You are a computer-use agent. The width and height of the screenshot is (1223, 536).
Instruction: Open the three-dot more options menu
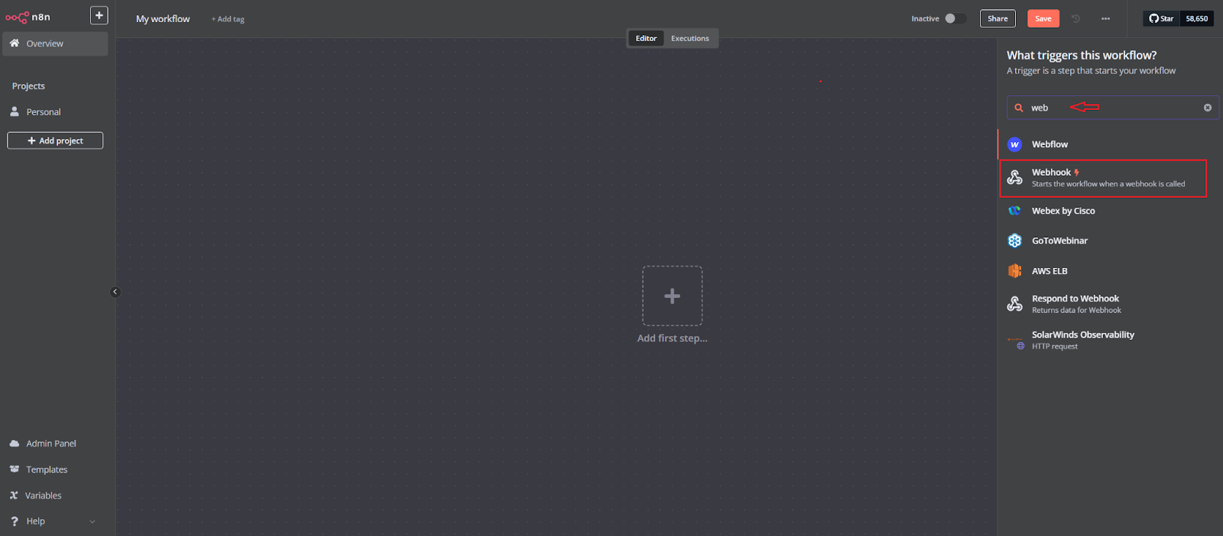(x=1105, y=18)
